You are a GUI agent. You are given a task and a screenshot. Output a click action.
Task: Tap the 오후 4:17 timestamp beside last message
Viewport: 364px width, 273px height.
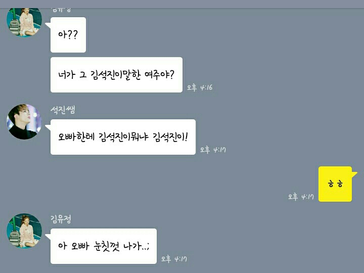pos(174,259)
